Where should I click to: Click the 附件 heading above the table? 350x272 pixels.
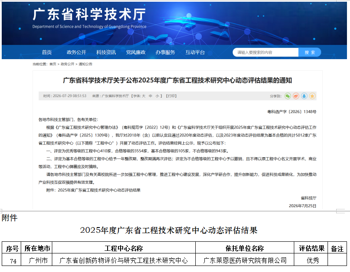click(10, 218)
